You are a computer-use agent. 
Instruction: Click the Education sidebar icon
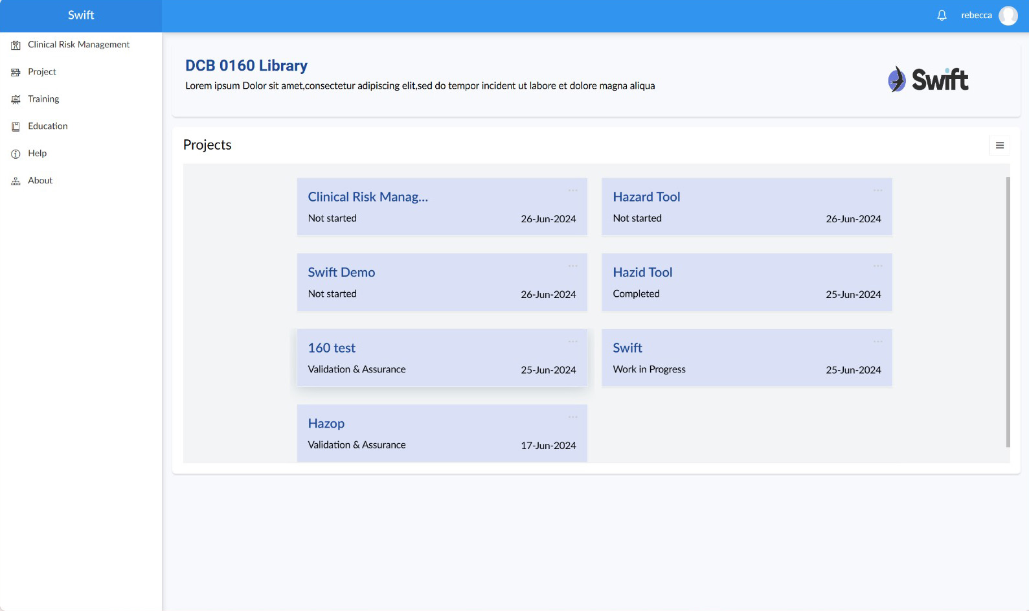(x=16, y=126)
